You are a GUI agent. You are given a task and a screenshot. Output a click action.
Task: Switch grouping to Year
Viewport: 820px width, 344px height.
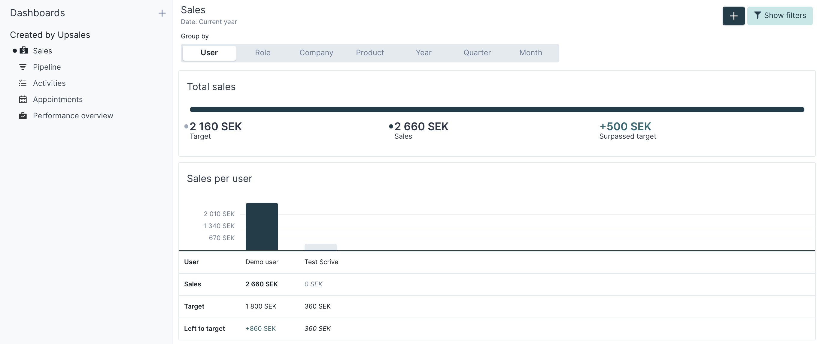424,53
